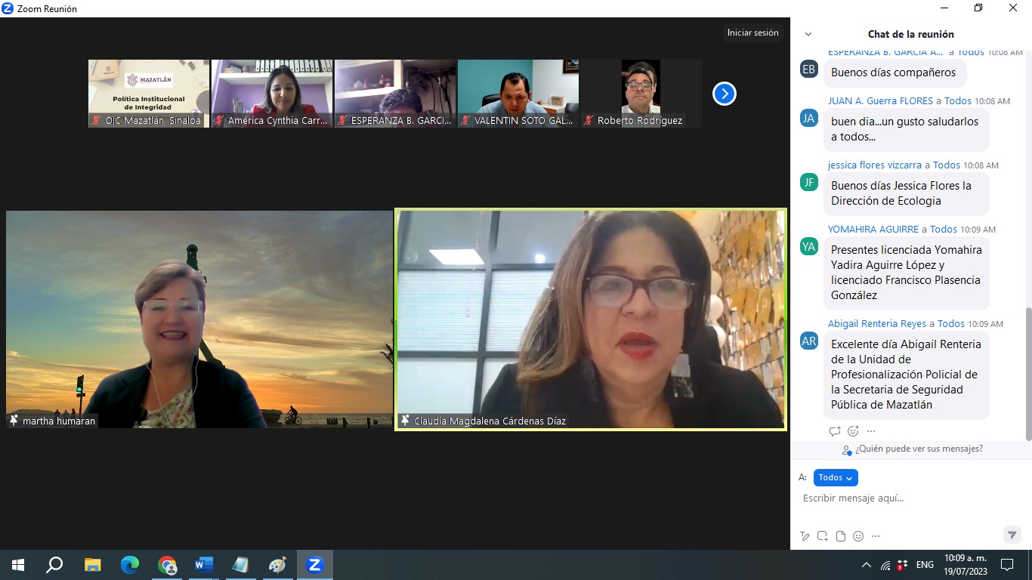
Task: Click the screenshot capture icon in chat
Action: click(x=823, y=536)
